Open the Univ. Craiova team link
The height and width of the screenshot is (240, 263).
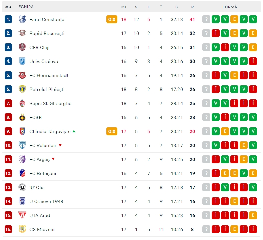44,61
